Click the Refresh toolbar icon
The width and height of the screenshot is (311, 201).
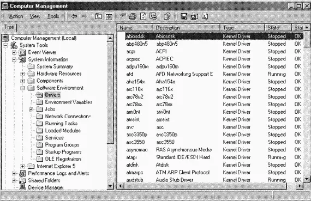tap(143, 16)
